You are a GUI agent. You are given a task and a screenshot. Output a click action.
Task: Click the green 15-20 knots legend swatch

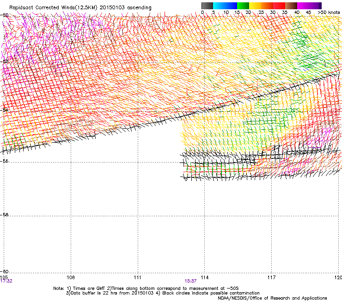coord(243,6)
